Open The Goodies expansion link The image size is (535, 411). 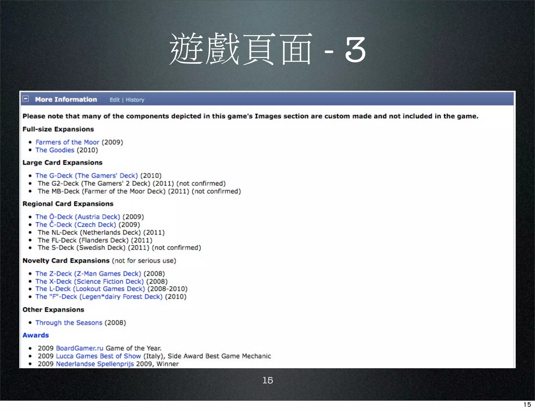pos(55,150)
